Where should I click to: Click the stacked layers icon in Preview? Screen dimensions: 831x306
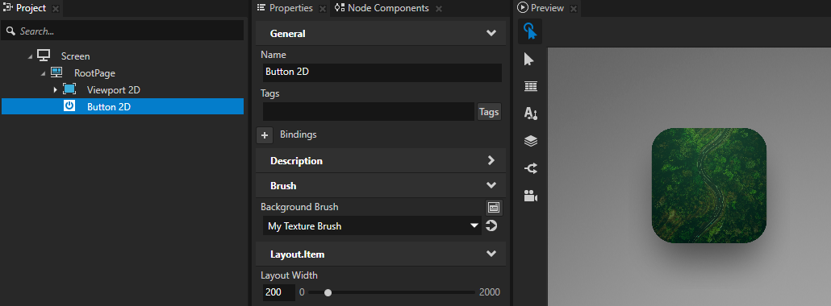click(531, 141)
